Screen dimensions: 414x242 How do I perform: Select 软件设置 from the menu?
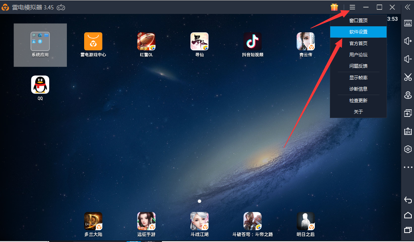[358, 32]
